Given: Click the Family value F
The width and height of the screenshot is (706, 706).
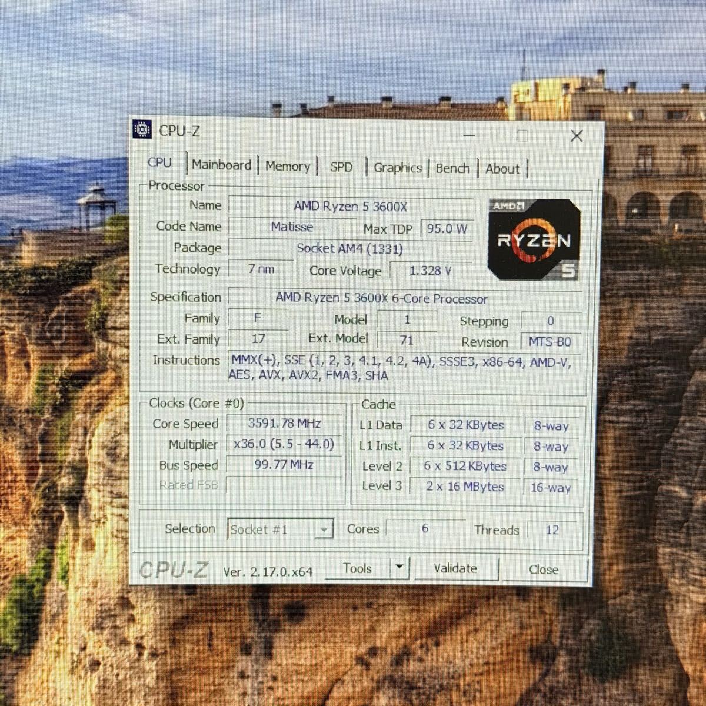Looking at the screenshot, I should click(x=258, y=318).
